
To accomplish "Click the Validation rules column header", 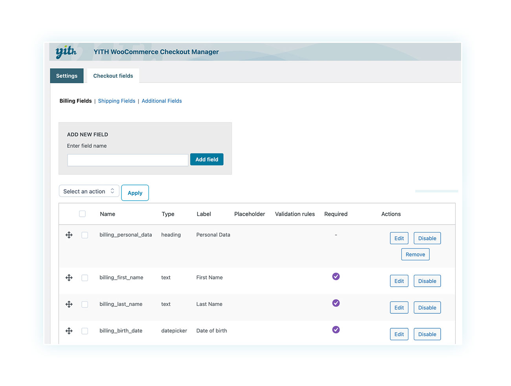I will pos(295,214).
